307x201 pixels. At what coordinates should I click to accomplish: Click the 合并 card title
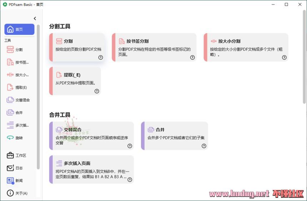tap(160, 129)
